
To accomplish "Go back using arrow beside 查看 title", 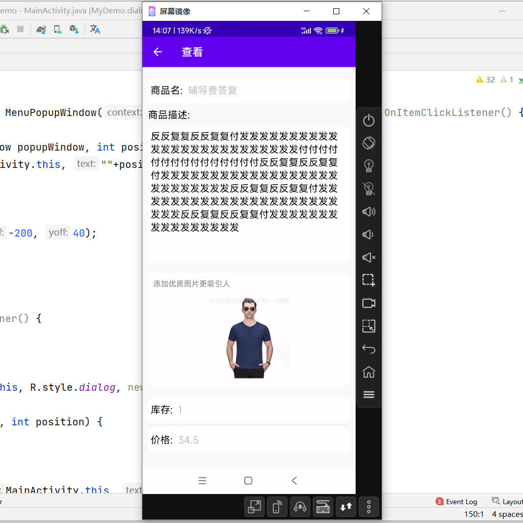I will point(158,51).
